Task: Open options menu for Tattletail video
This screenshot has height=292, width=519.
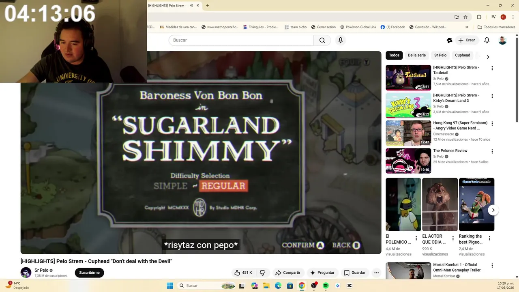Action: pos(492,68)
